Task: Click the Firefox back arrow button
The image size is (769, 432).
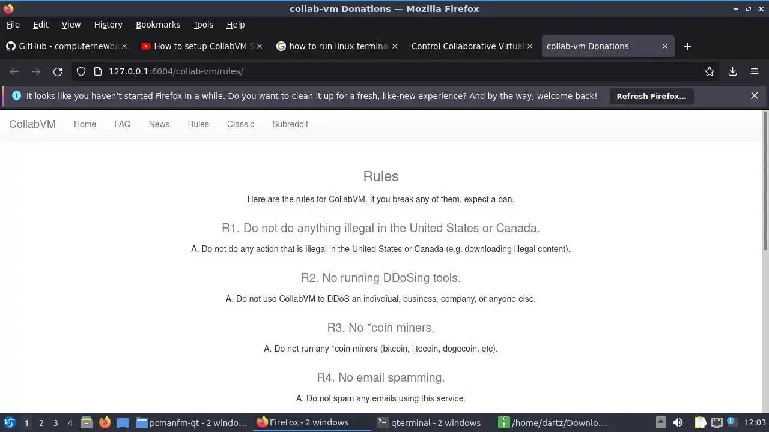Action: (14, 71)
